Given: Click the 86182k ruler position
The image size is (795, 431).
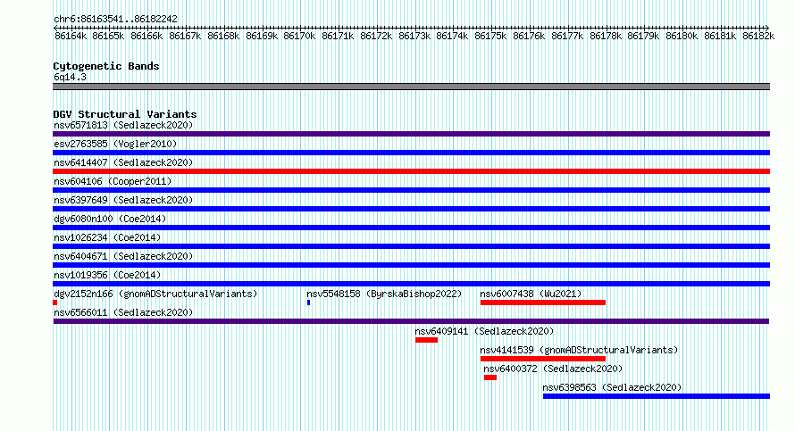Looking at the screenshot, I should (x=758, y=36).
